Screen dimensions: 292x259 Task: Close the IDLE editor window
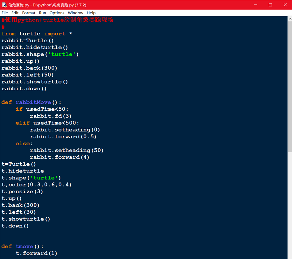point(285,5)
